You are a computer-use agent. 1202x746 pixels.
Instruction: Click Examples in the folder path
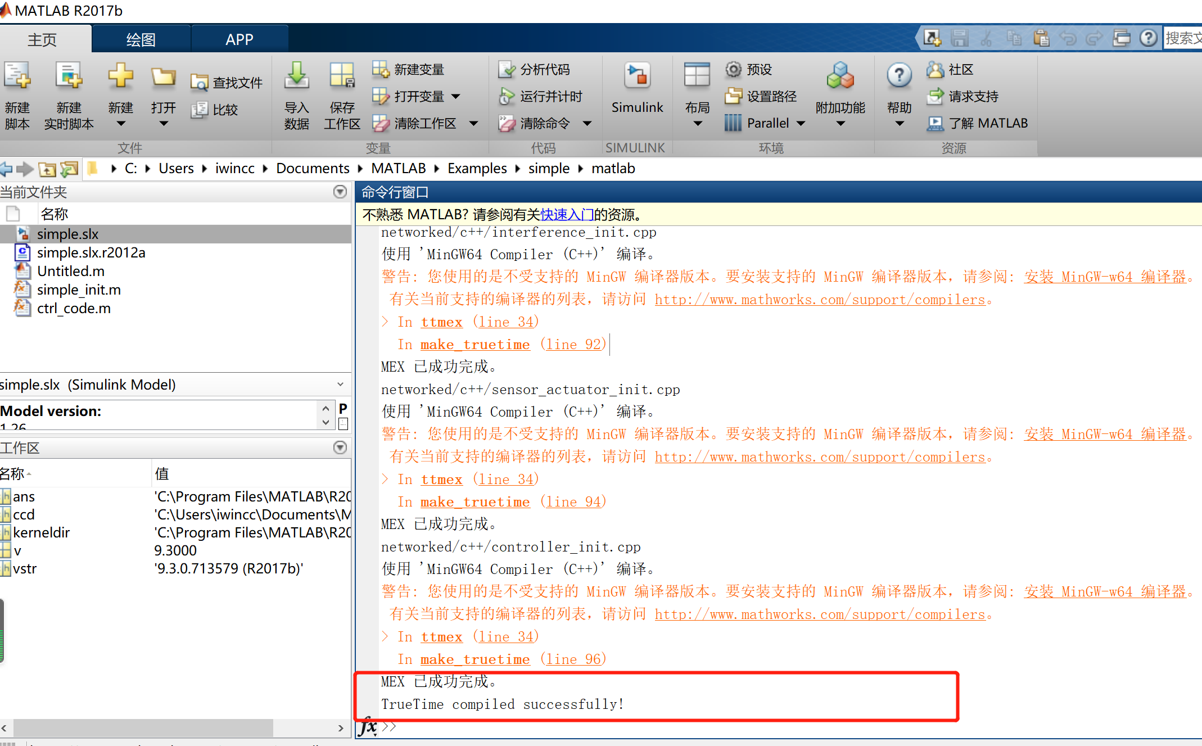pos(477,168)
